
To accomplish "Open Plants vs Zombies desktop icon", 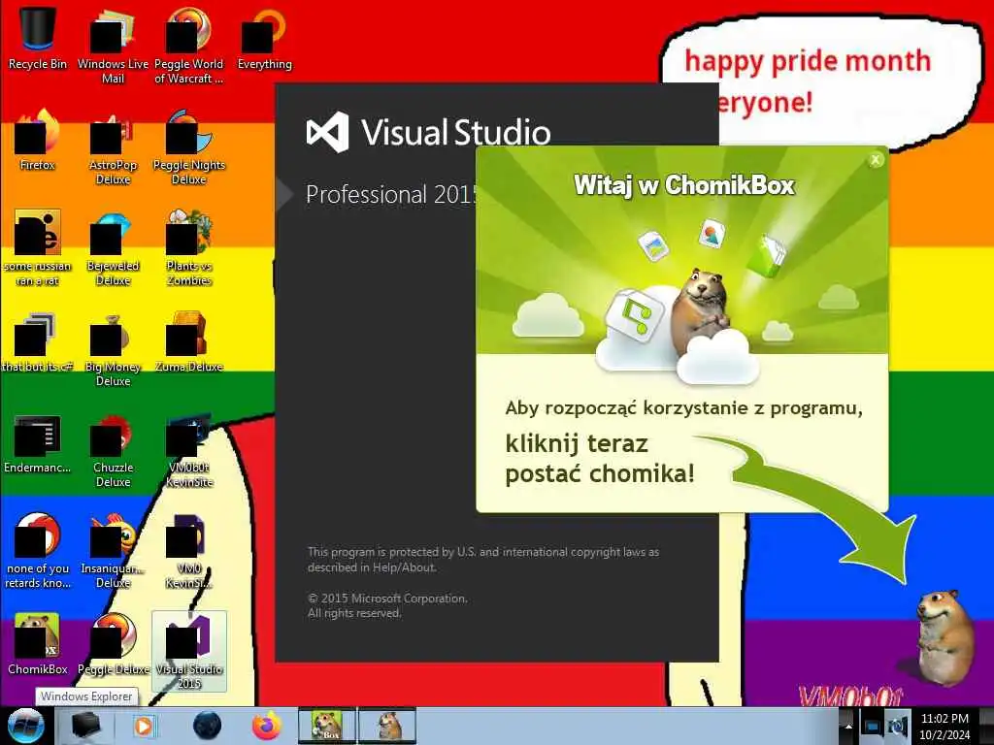I will click(x=188, y=247).
